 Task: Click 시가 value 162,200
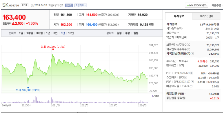pyautogui.click(x=66, y=24)
